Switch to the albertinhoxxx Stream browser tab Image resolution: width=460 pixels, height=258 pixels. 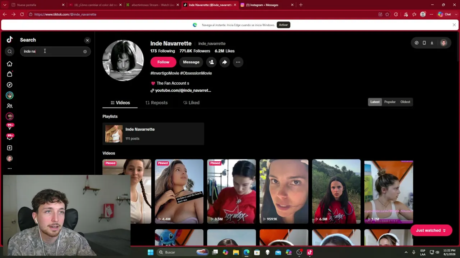click(153, 5)
